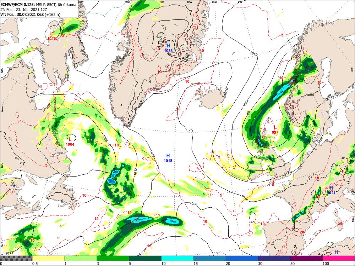Click the '100' legend tick value
This screenshot has width=355, height=266.
click(326, 264)
